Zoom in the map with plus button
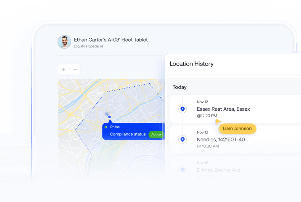The height and width of the screenshot is (202, 301). 63,69
